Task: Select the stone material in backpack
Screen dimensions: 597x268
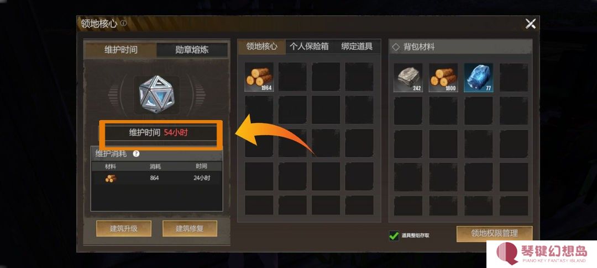Action: pos(408,78)
